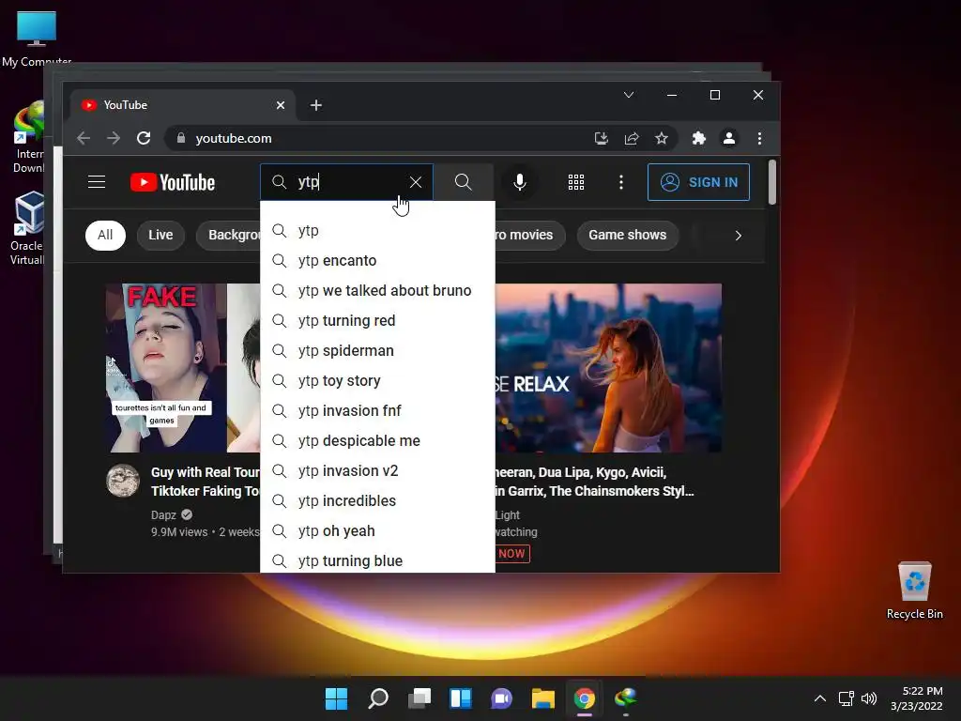Click into the ytp search field
Image resolution: width=961 pixels, height=721 pixels.
click(x=346, y=182)
